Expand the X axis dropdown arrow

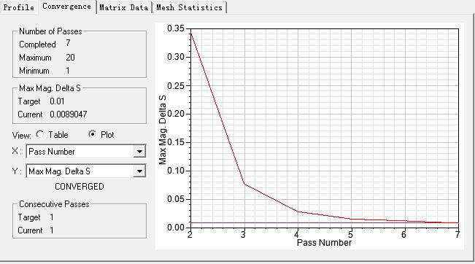pyautogui.click(x=139, y=152)
